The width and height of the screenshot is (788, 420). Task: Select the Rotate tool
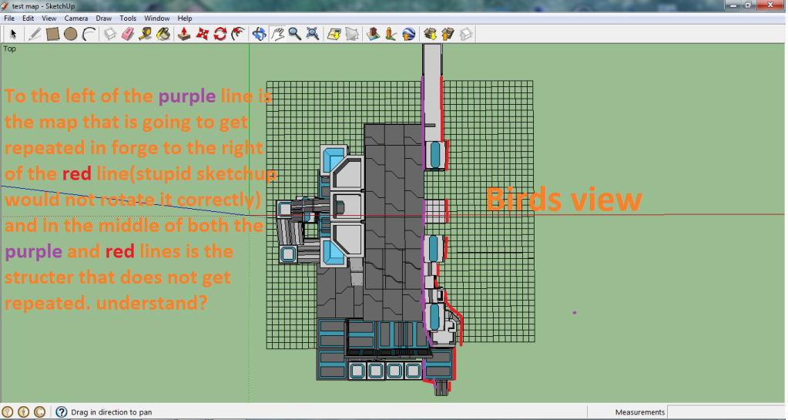tap(220, 34)
